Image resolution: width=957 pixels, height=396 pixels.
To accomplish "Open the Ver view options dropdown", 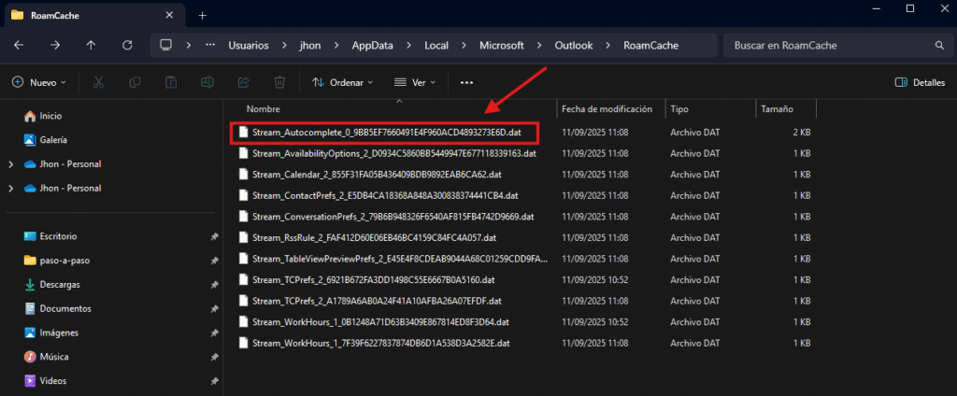I will 416,82.
